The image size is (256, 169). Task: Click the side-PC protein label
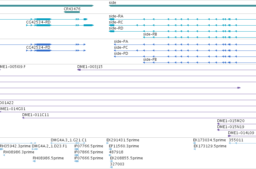121,48
